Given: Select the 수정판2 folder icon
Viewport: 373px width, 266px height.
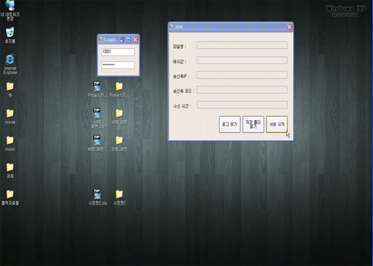Looking at the screenshot, I should [x=119, y=197].
